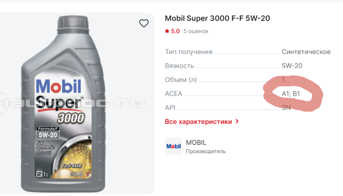Add product to favorites with heart icon
Image resolution: width=343 pixels, height=196 pixels.
pos(144,24)
